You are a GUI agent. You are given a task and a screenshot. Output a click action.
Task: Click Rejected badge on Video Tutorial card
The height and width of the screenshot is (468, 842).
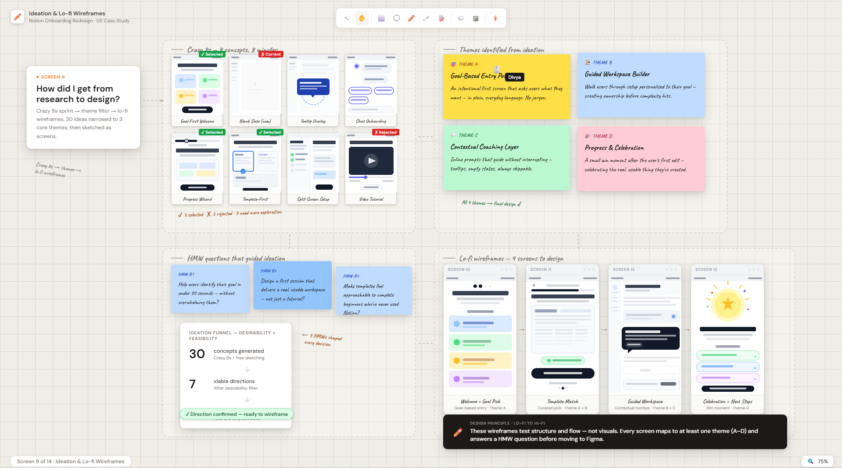tap(386, 132)
